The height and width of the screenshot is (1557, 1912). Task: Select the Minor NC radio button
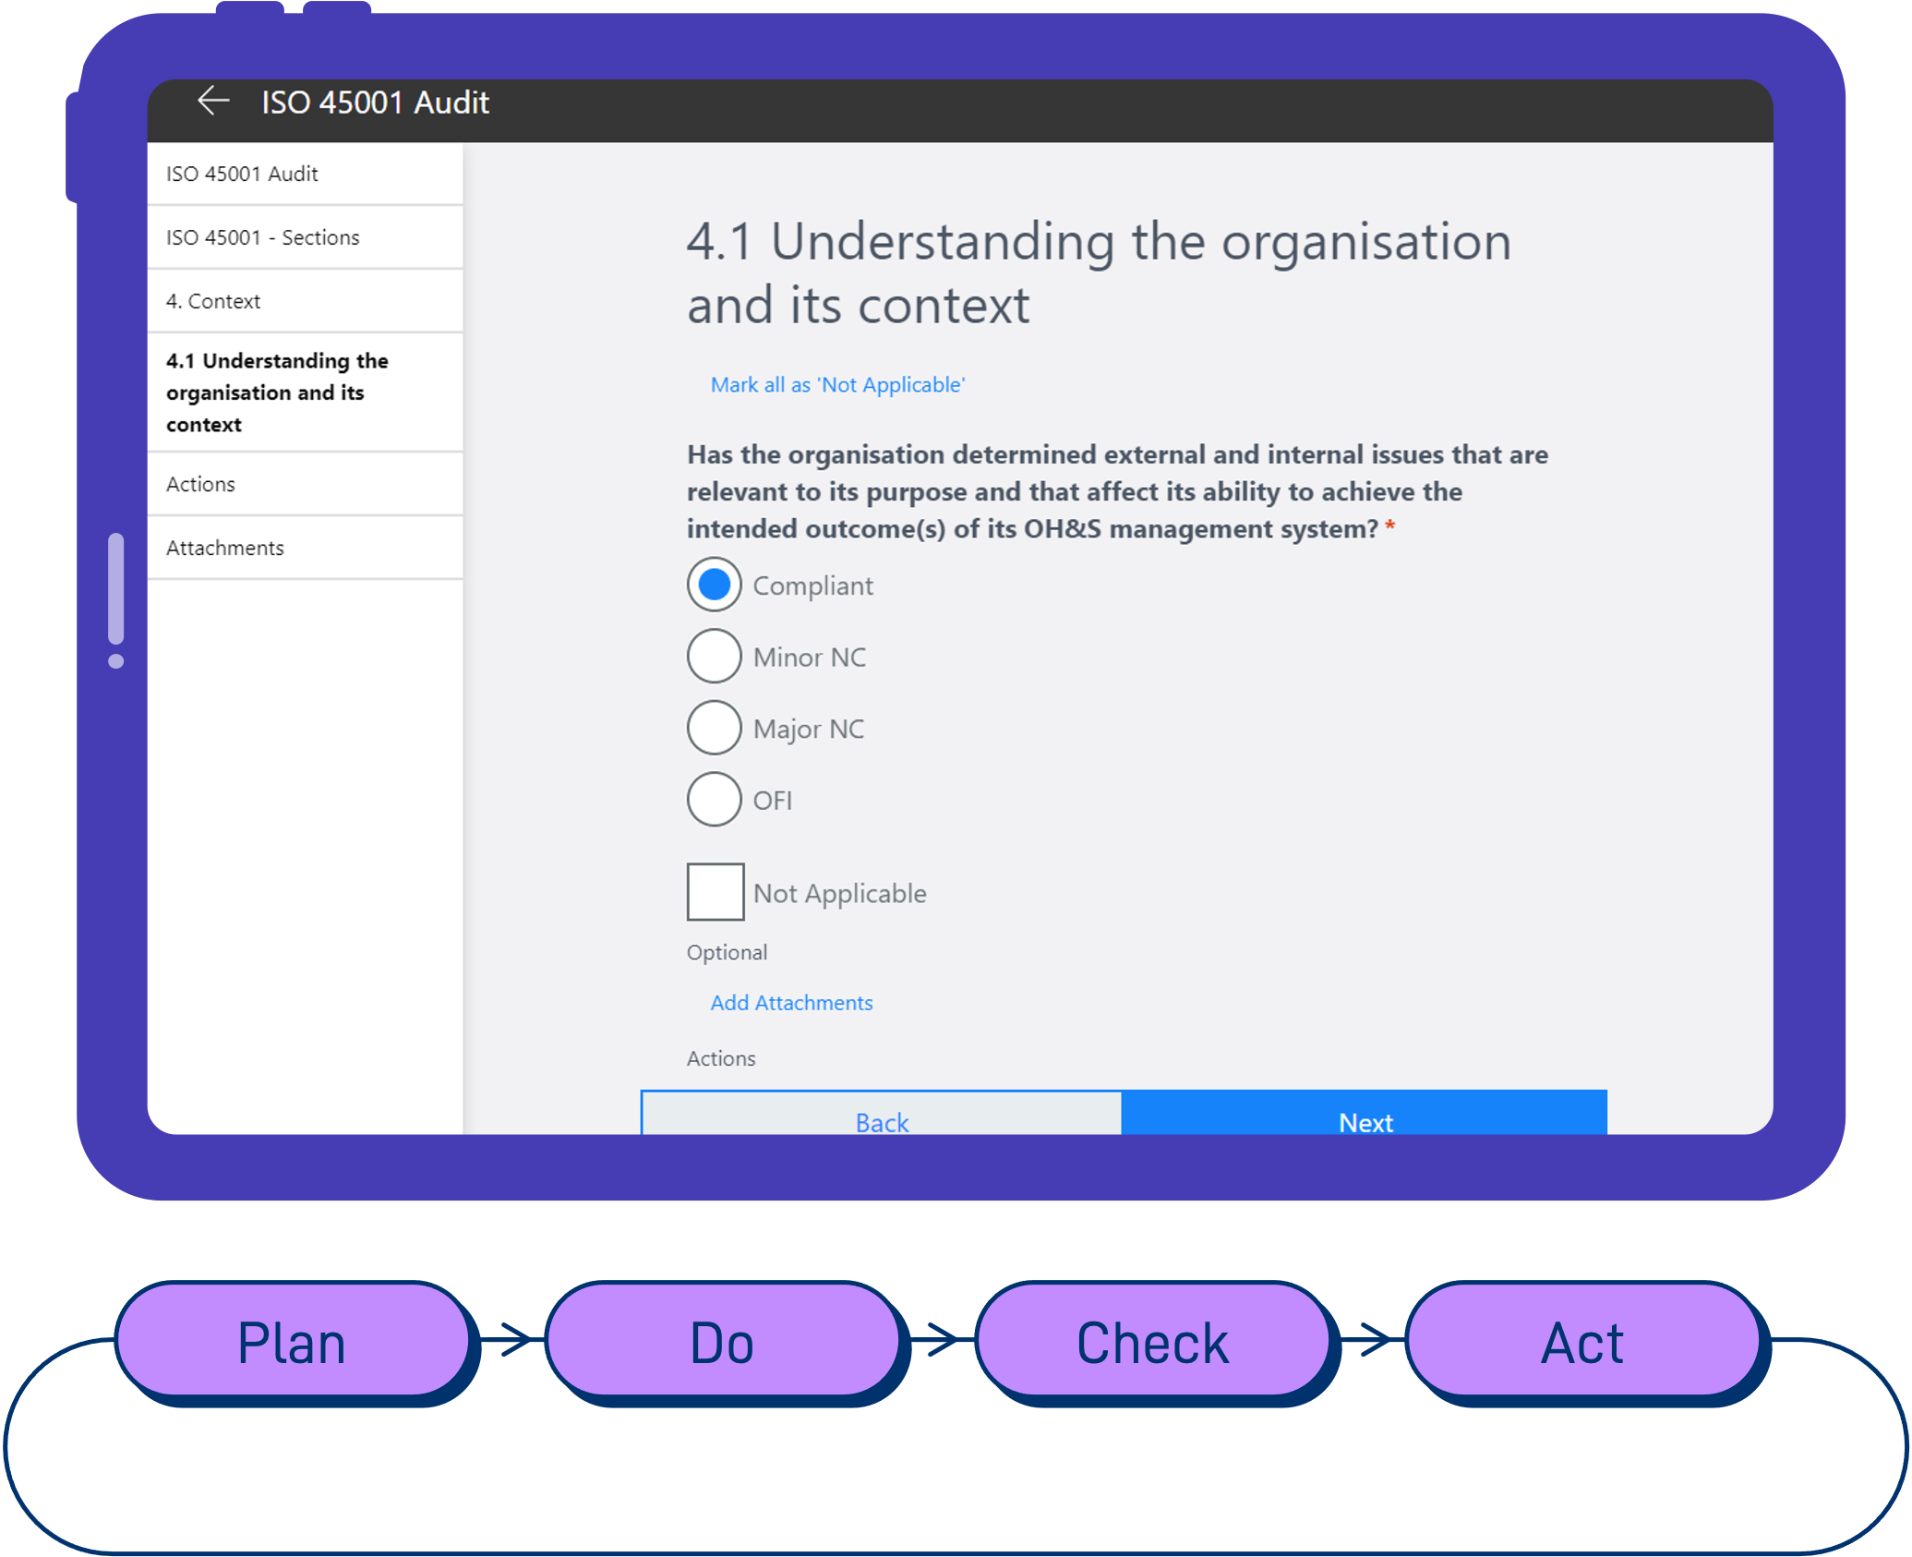[x=712, y=657]
